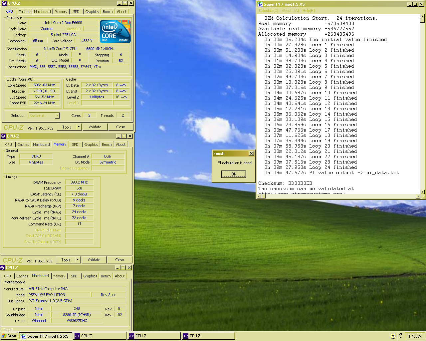This screenshot has width=426, height=341.
Task: Switch to the Graphics tab in the CPU-Z Mainboard window
Action: [x=90, y=276]
